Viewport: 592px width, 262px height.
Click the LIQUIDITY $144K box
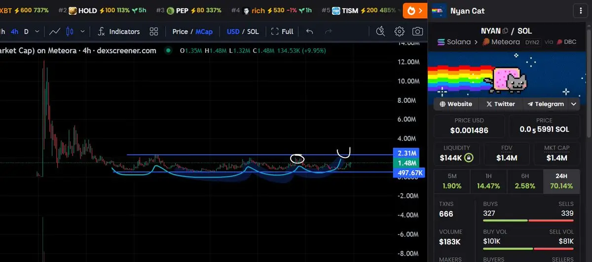[x=456, y=153]
